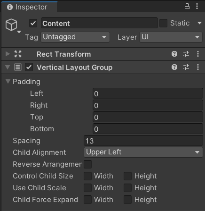Enable Use Child Scale Height
The width and height of the screenshot is (205, 211).
pyautogui.click(x=128, y=188)
